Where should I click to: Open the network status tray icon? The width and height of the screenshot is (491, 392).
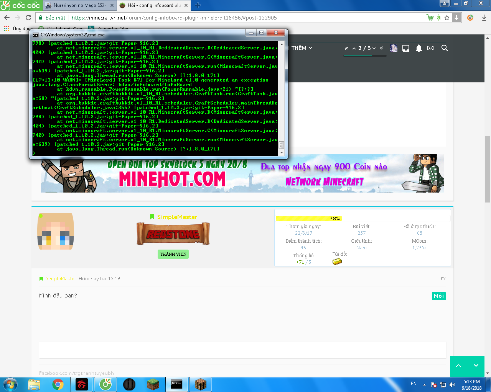tap(443, 384)
